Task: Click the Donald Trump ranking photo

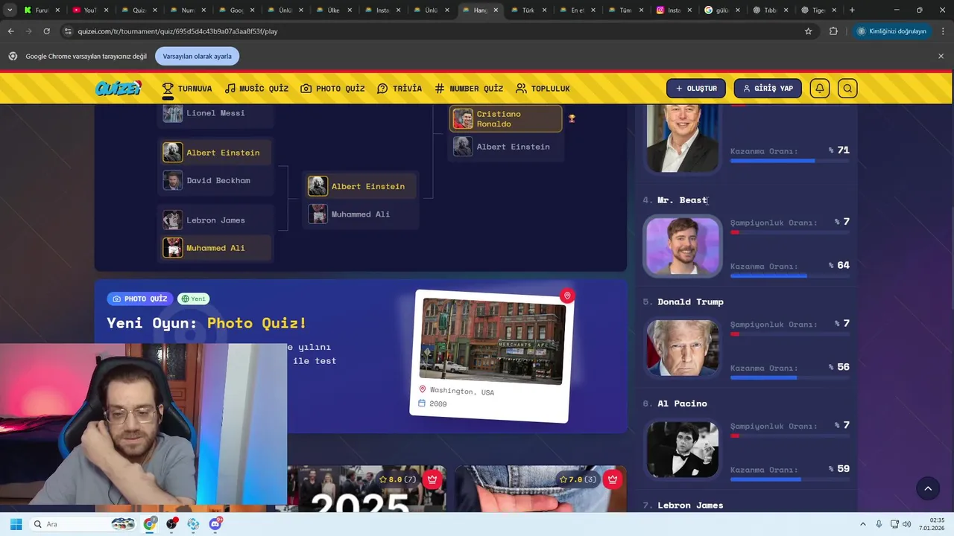Action: coord(683,348)
